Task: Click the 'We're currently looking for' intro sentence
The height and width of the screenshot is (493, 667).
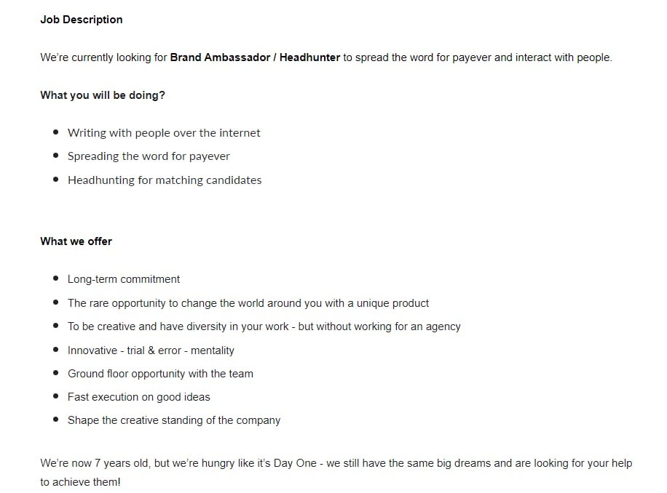Action: (326, 57)
